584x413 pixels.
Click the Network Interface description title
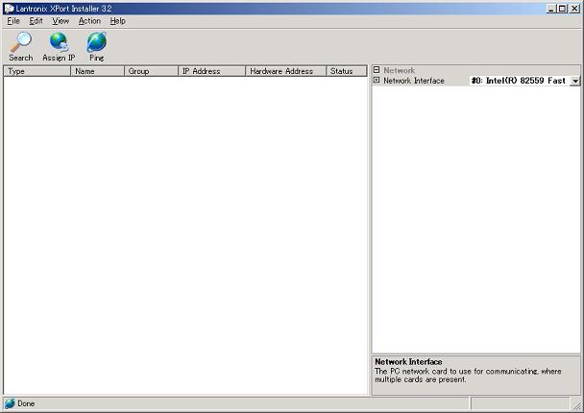408,361
